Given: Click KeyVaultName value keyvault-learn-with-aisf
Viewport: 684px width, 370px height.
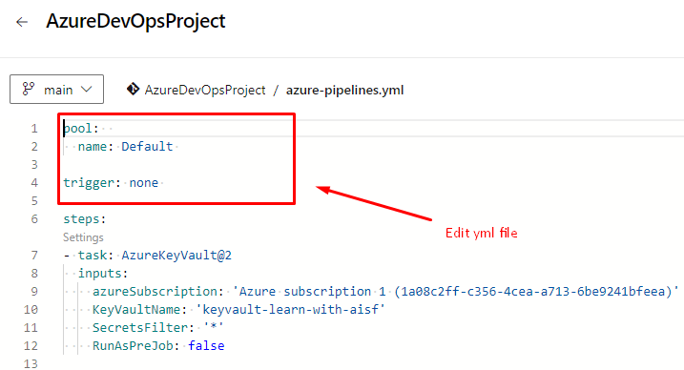Looking at the screenshot, I should 290,309.
